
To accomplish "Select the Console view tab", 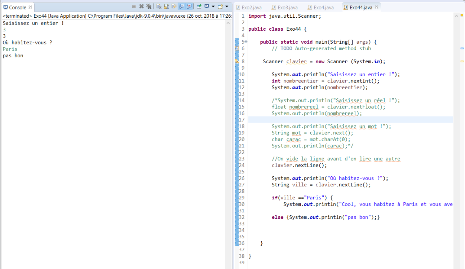I will [x=17, y=7].
